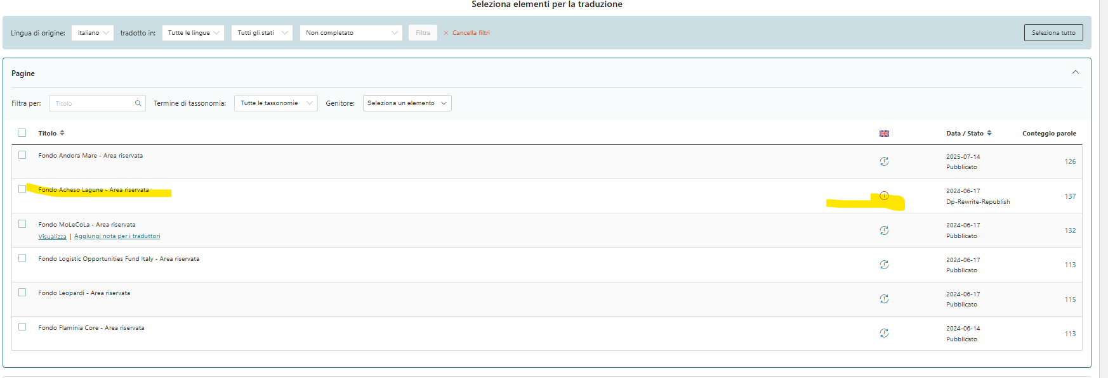Open the Italiano source language dropdown
Viewport: 1108px width, 378px height.
[x=93, y=33]
